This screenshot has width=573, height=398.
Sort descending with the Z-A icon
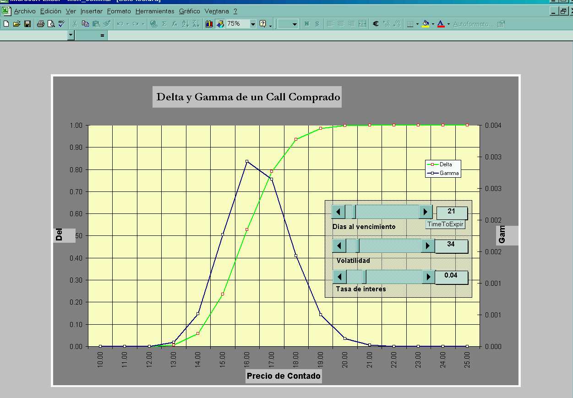point(196,24)
